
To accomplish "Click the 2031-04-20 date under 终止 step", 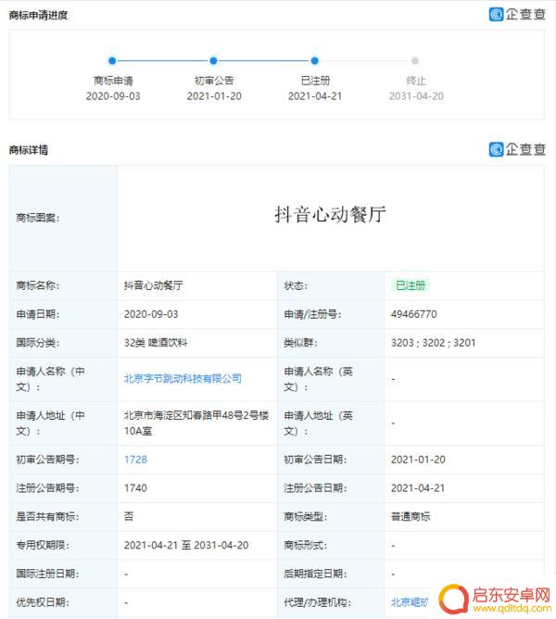I will click(416, 96).
